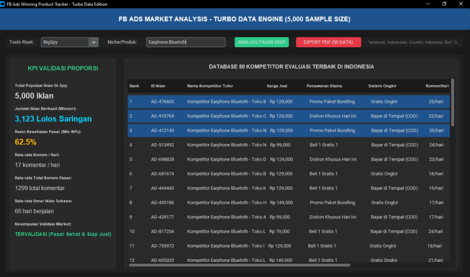The image size is (470, 277).
Task: Click the Penawaran Utama column header
Action: [324, 86]
